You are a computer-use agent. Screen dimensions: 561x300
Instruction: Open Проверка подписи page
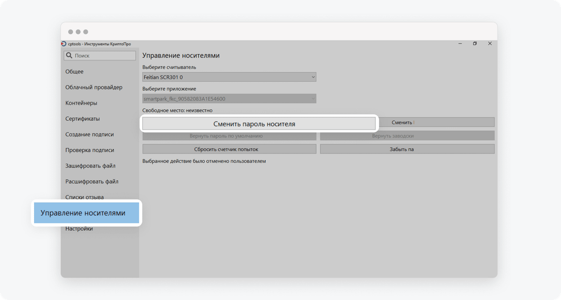click(90, 150)
